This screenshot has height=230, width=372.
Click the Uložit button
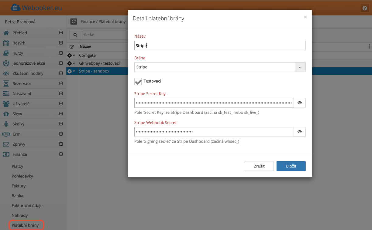(291, 166)
